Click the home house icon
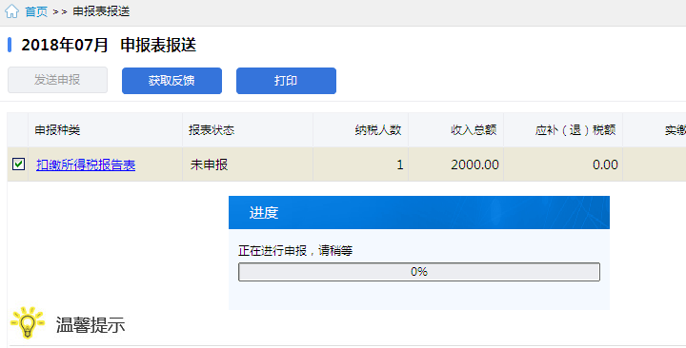The image size is (686, 348). click(x=11, y=10)
